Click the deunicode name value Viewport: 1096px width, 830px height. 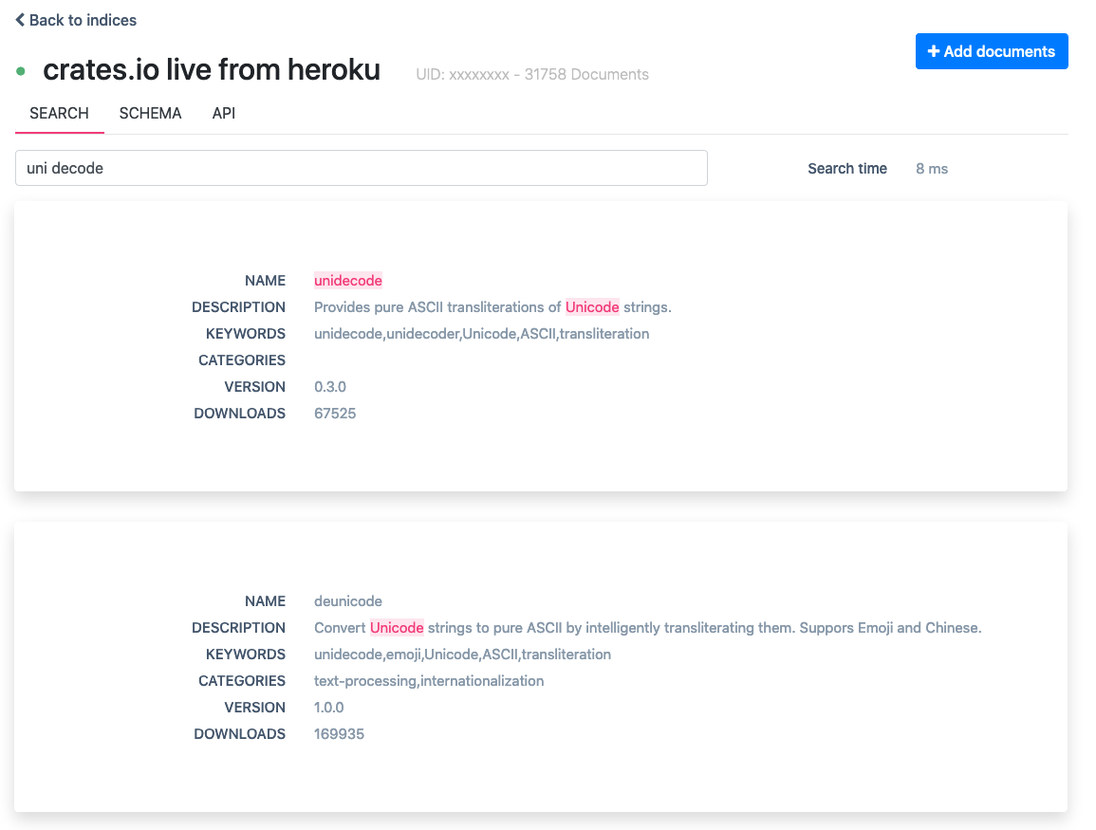tap(348, 600)
